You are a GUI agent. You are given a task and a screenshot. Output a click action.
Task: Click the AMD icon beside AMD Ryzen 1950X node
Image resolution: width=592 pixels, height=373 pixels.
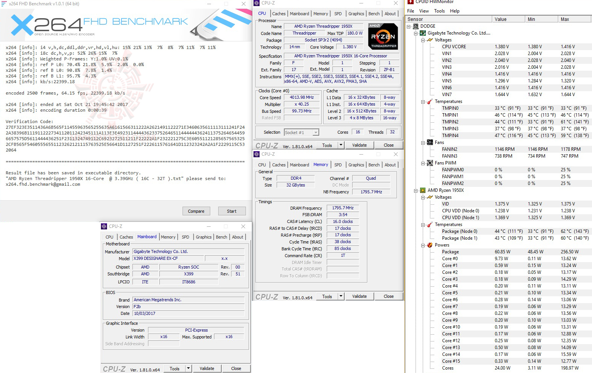tap(423, 190)
